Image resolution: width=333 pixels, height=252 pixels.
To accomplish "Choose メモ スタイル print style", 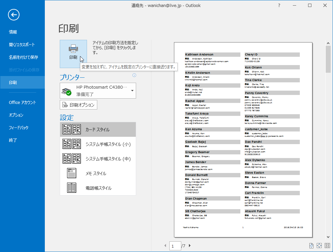I will point(98,173).
